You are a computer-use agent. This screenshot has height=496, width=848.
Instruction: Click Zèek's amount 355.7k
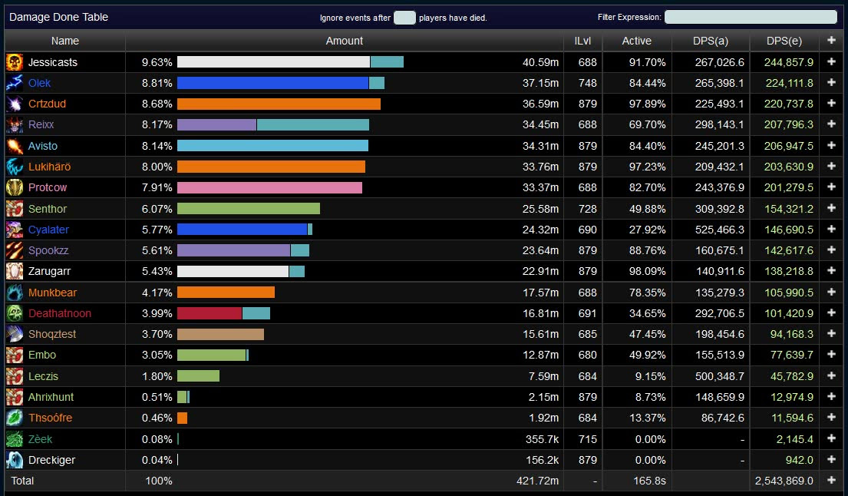pos(542,439)
